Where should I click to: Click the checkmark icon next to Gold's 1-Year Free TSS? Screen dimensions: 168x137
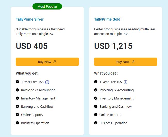coord(96,82)
